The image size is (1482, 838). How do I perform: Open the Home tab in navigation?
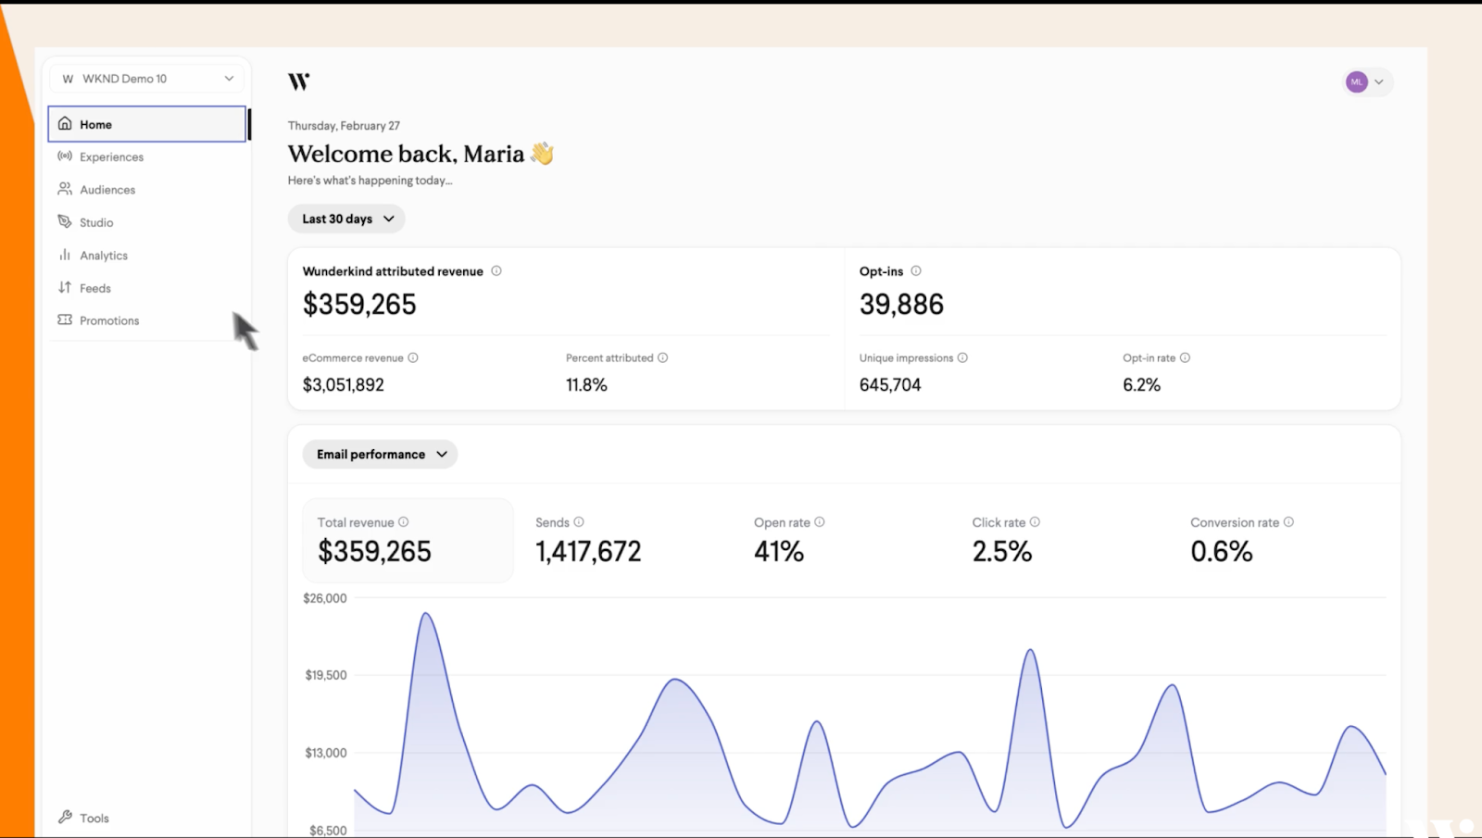(x=95, y=123)
